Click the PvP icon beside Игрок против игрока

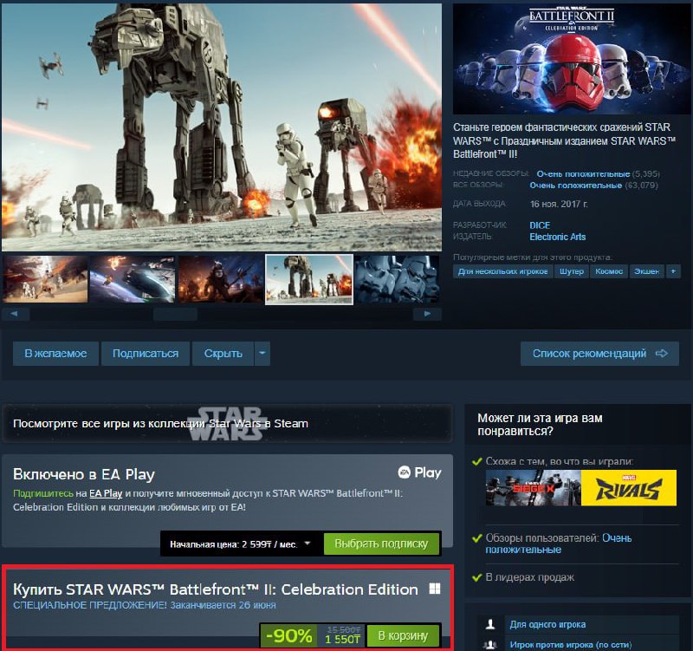pyautogui.click(x=490, y=645)
